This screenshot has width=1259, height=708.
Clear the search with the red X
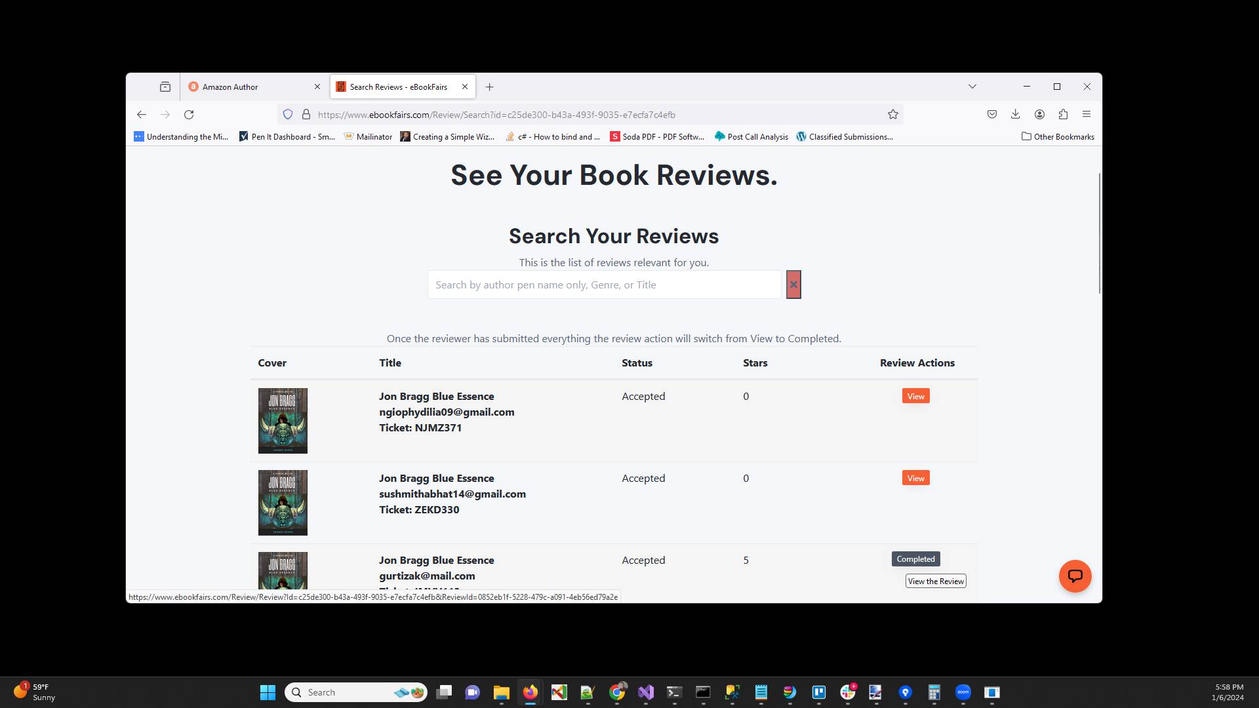[793, 284]
